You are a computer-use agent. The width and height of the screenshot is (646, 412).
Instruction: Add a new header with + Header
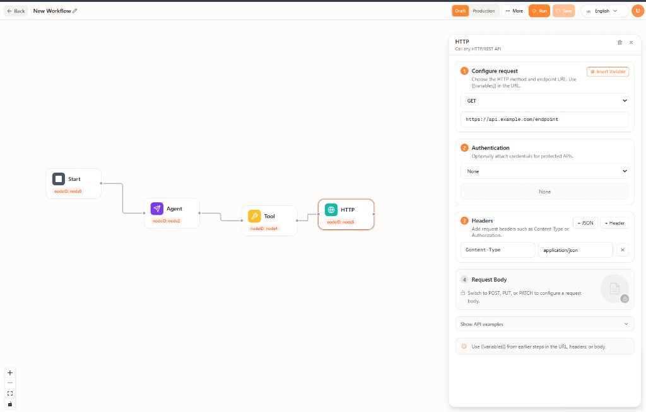tap(614, 222)
